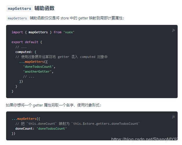182x145 pixels.
Task: Click the 'vuex' string in import line
Action: (69, 32)
